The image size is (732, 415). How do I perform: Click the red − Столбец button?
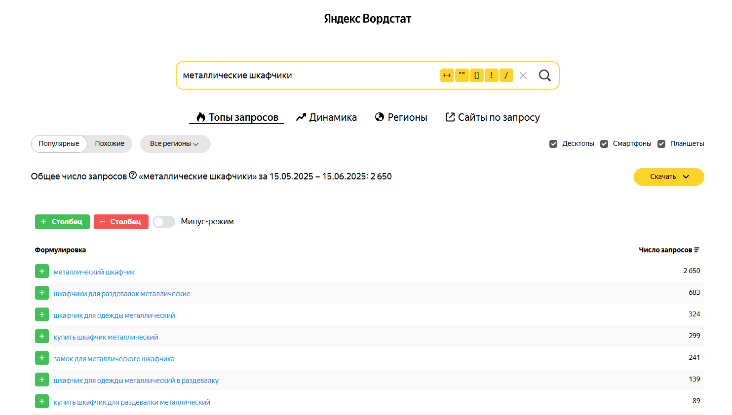click(x=121, y=222)
